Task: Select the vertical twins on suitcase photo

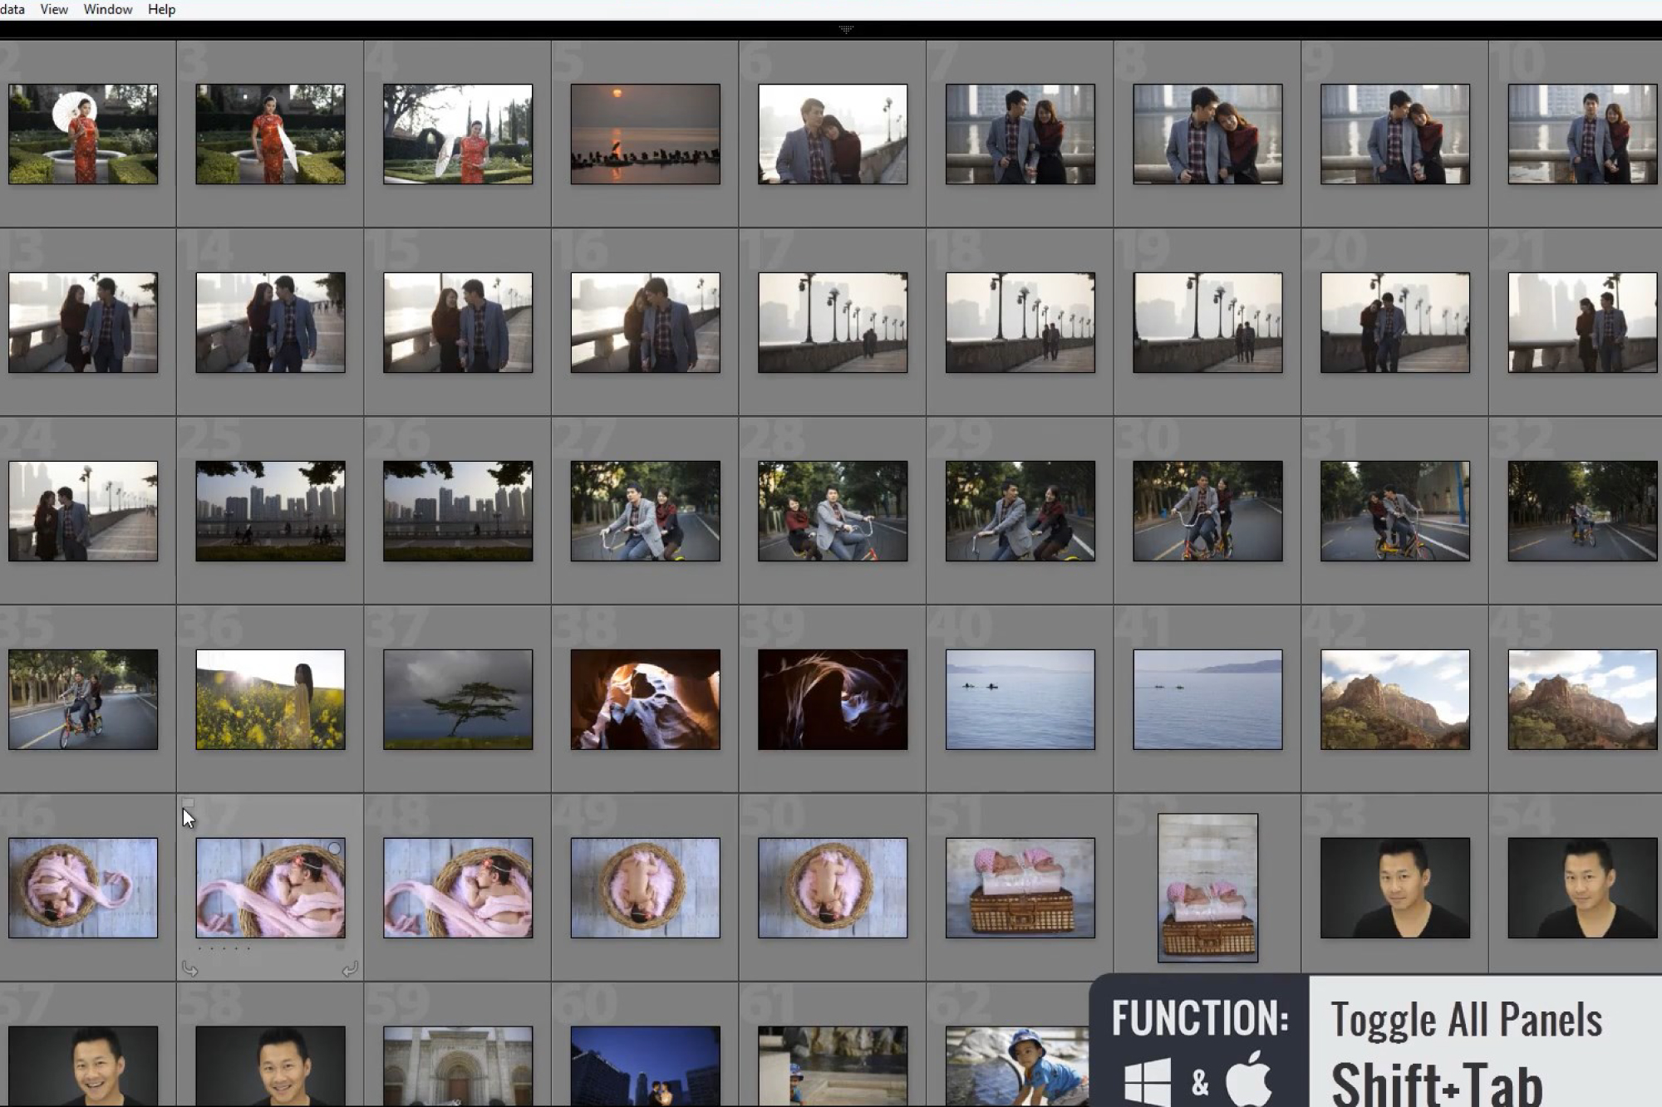Action: 1207,888
